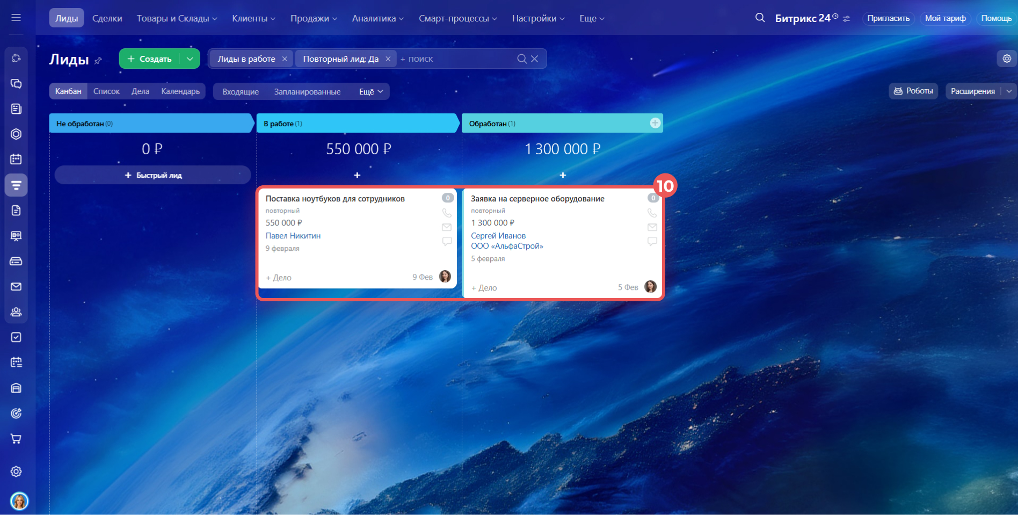
Task: Expand the Настройки top menu
Action: (x=538, y=18)
